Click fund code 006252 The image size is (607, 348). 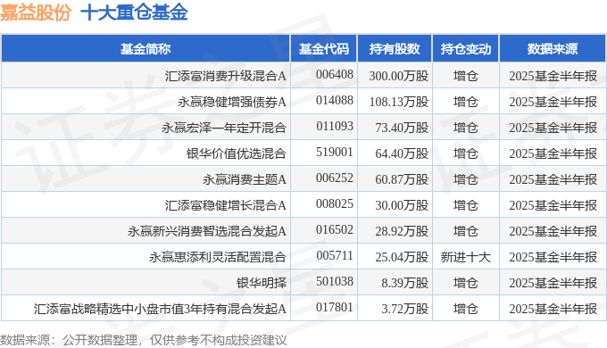(335, 178)
